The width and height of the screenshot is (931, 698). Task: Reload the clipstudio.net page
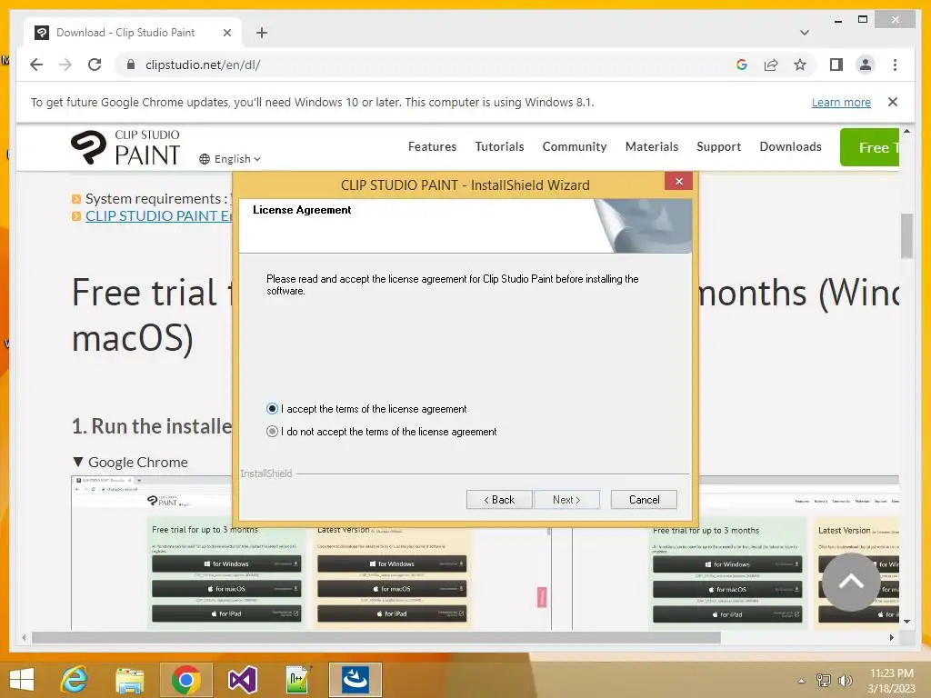[95, 65]
